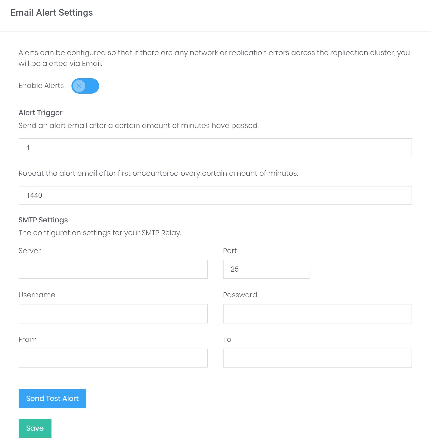Focus the alert trigger minutes field containing 1
Viewport: 431px width, 444px height.
click(215, 148)
